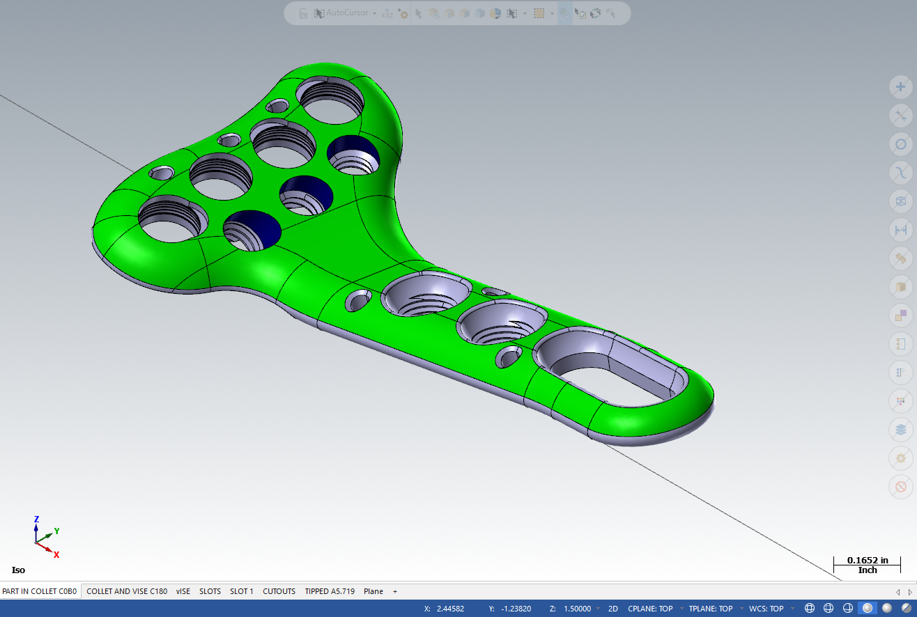
Task: Click the AutoCursor configuration gear icon
Action: coord(403,13)
